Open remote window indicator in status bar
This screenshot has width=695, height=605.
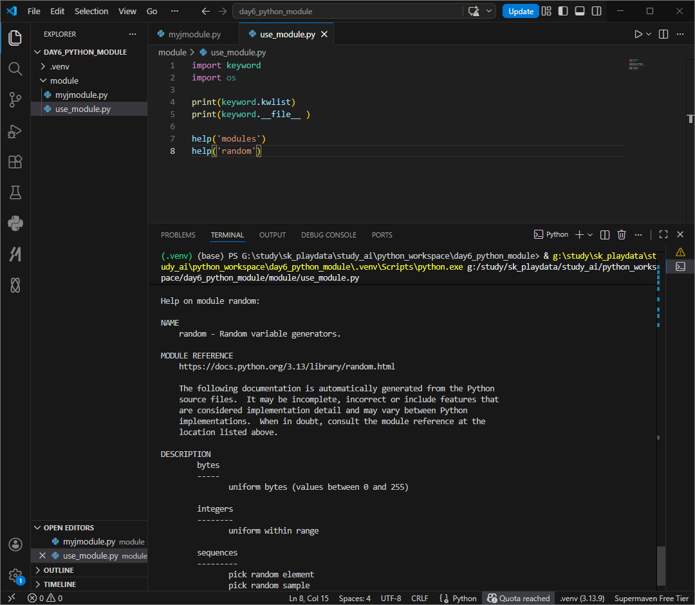12,598
